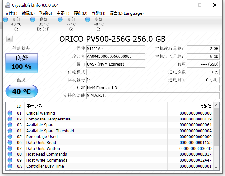Click status orb for Available Spare Threshold row
Image resolution: width=225 pixels, height=176 pixels.
pyautogui.click(x=10, y=131)
